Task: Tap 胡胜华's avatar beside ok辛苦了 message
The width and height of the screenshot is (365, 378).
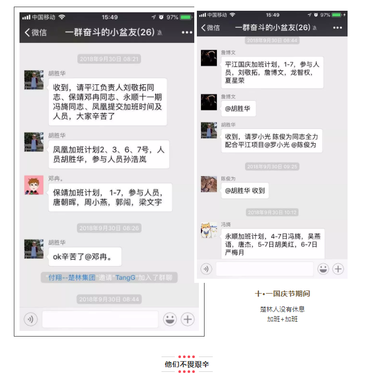Action: click(x=34, y=249)
